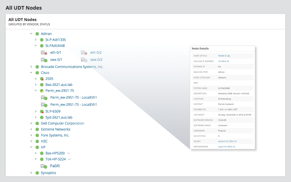Collapse the Perm_ew-2951-75 node

click(x=36, y=91)
